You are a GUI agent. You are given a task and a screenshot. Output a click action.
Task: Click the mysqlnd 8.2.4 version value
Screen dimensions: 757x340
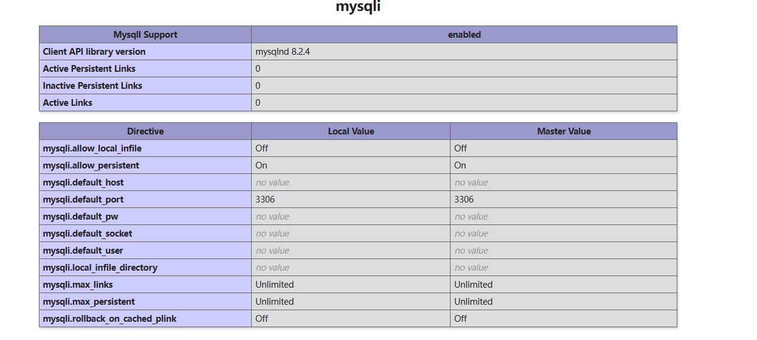pos(283,52)
